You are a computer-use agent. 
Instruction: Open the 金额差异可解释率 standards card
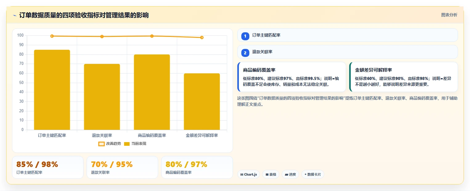[x=403, y=77]
